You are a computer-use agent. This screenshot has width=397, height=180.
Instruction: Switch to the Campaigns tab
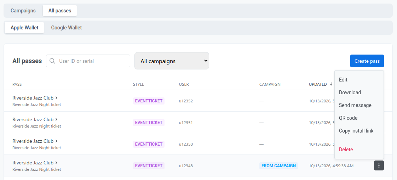[23, 11]
